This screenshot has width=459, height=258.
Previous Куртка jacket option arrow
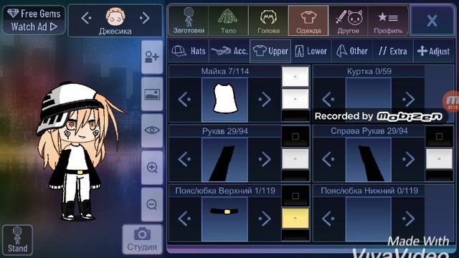tap(328, 99)
